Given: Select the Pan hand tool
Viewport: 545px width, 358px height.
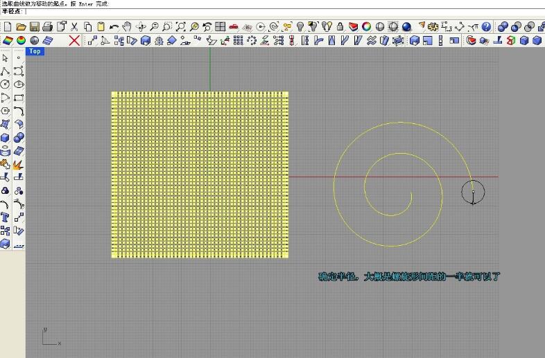Looking at the screenshot, I should pyautogui.click(x=127, y=27).
